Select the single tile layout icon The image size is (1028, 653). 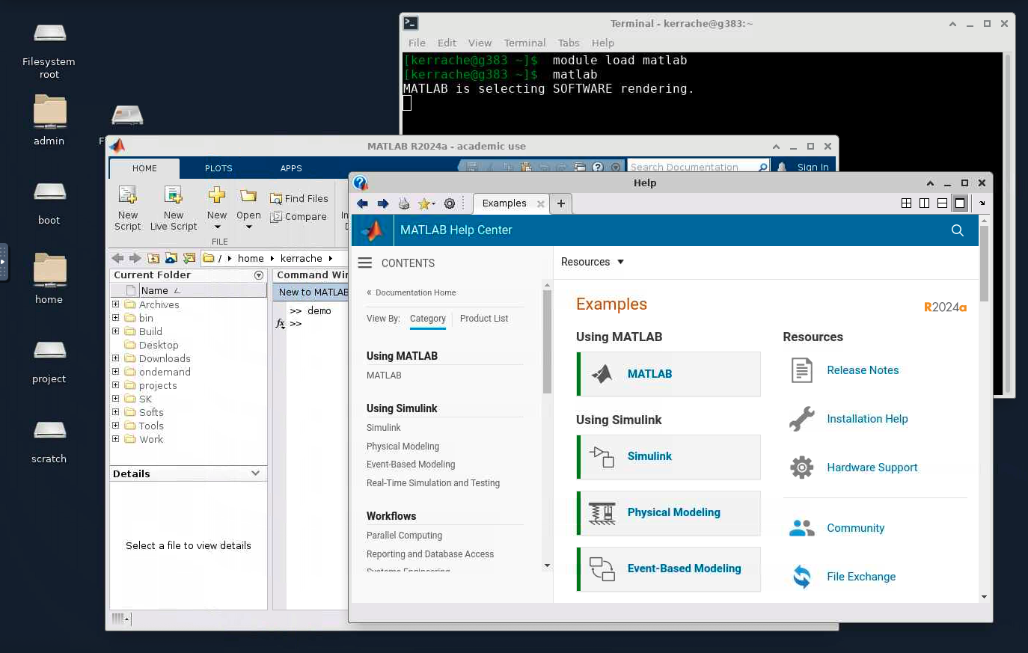(960, 203)
